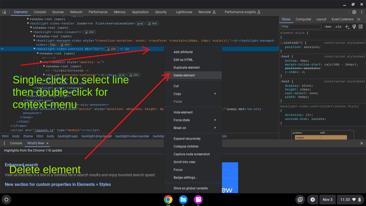
Task: Switch to the Network tab
Action: 76,12
